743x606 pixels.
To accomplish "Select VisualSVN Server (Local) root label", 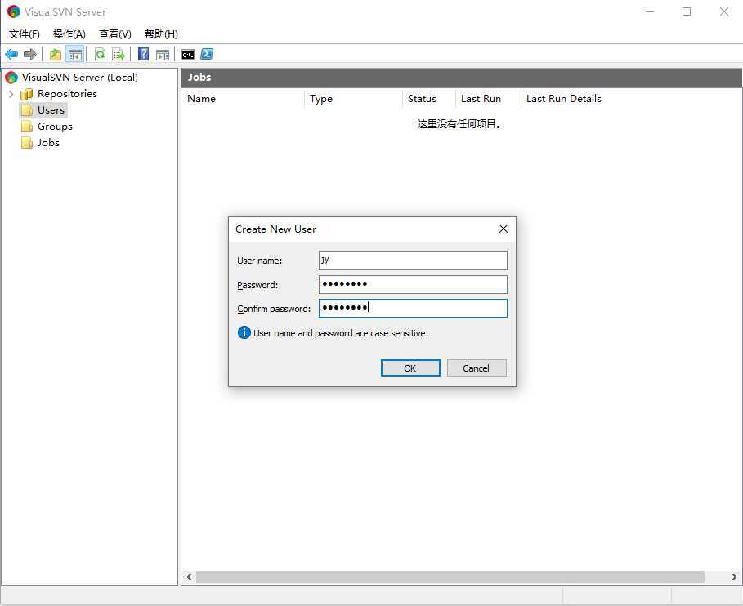I will pos(79,77).
